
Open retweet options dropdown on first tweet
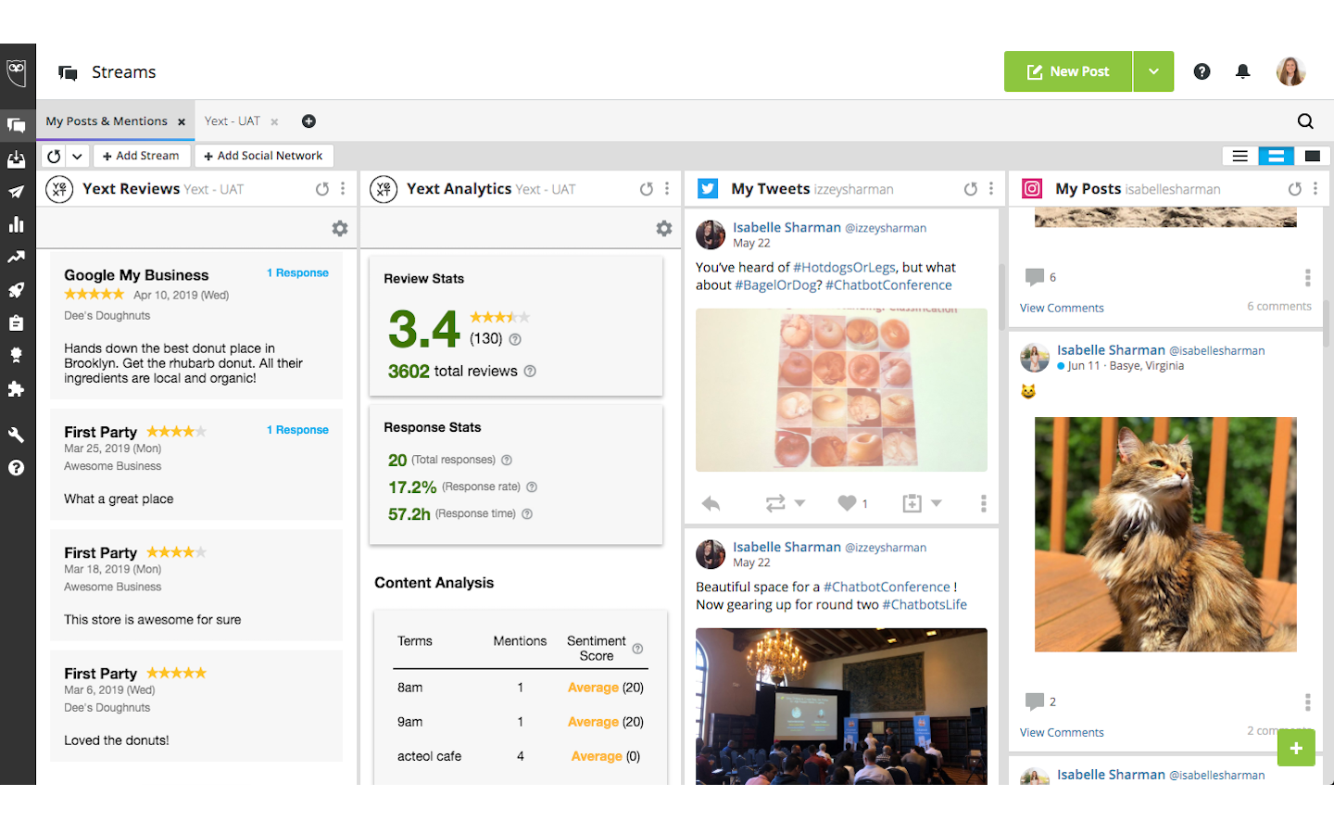point(800,503)
